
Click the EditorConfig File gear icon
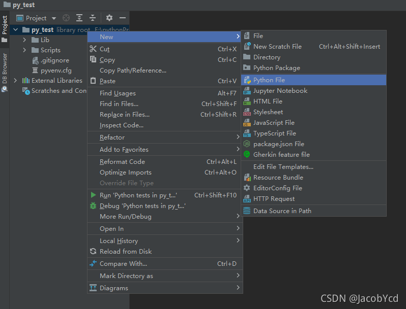(x=247, y=188)
